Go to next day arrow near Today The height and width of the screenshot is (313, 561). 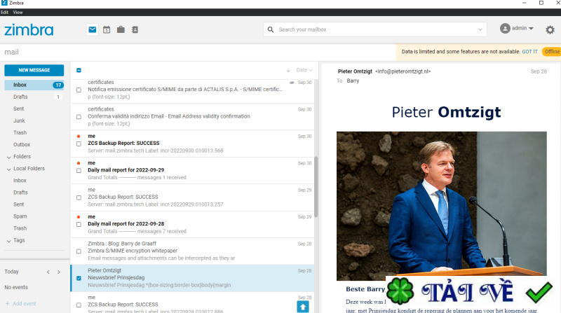(59, 272)
